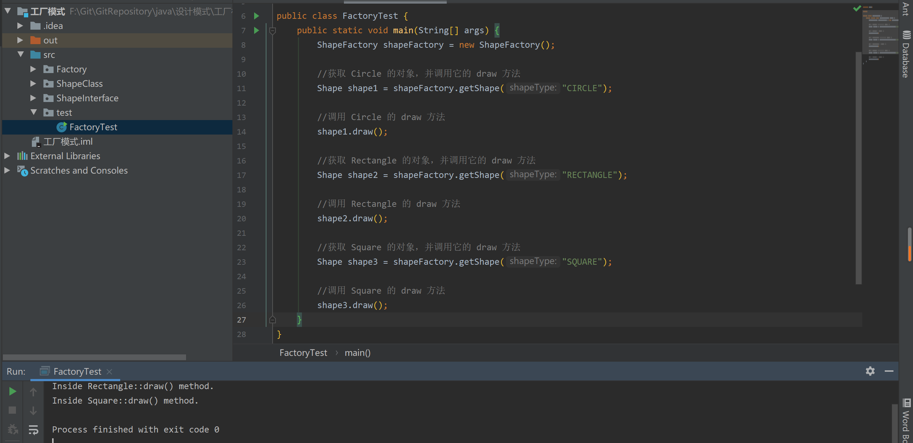This screenshot has height=443, width=913.
Task: Collapse the src folder
Action: coord(21,55)
